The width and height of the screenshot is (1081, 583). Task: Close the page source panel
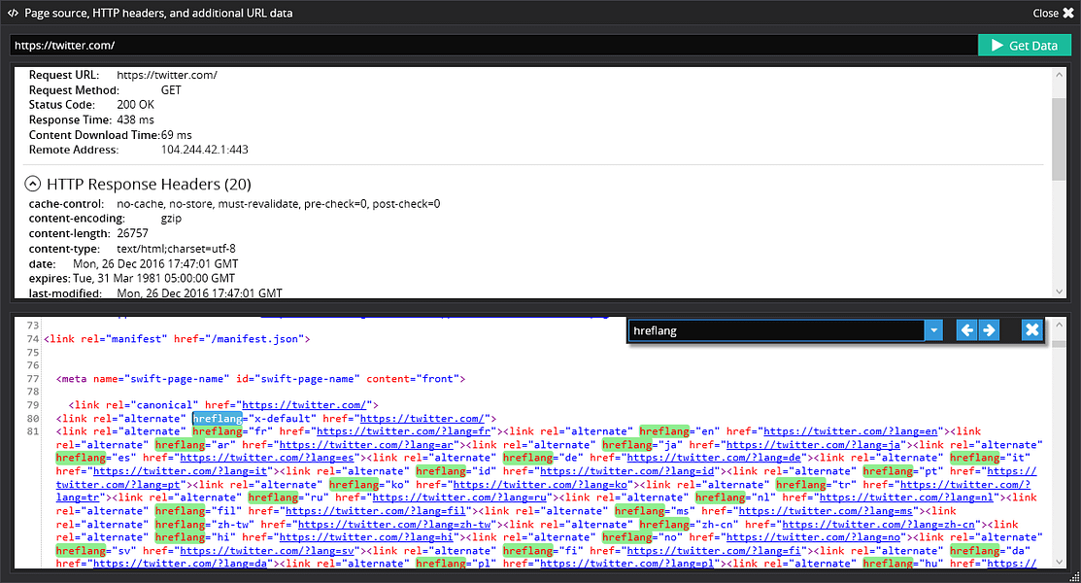coord(1054,13)
